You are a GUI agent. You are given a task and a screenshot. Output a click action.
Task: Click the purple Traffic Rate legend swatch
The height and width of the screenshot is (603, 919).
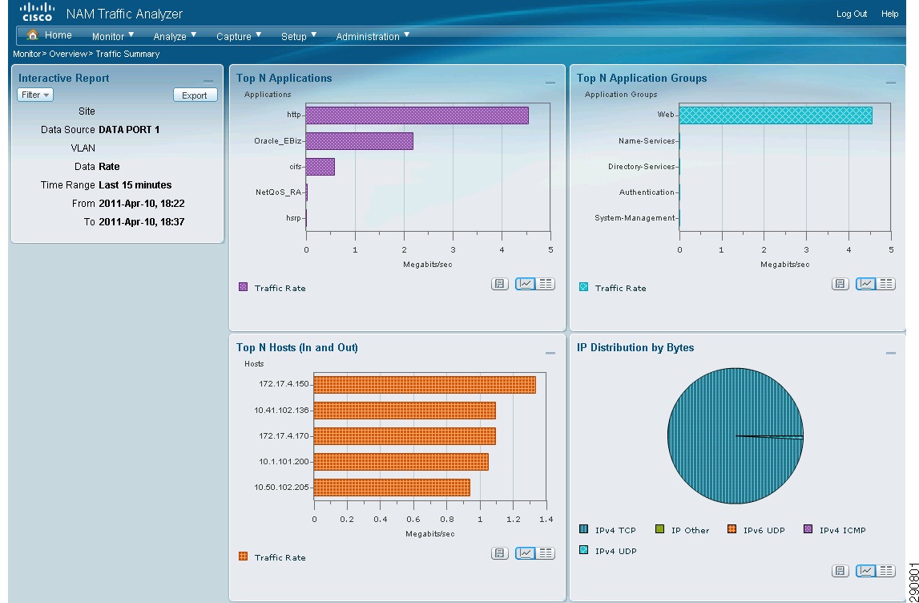(244, 287)
